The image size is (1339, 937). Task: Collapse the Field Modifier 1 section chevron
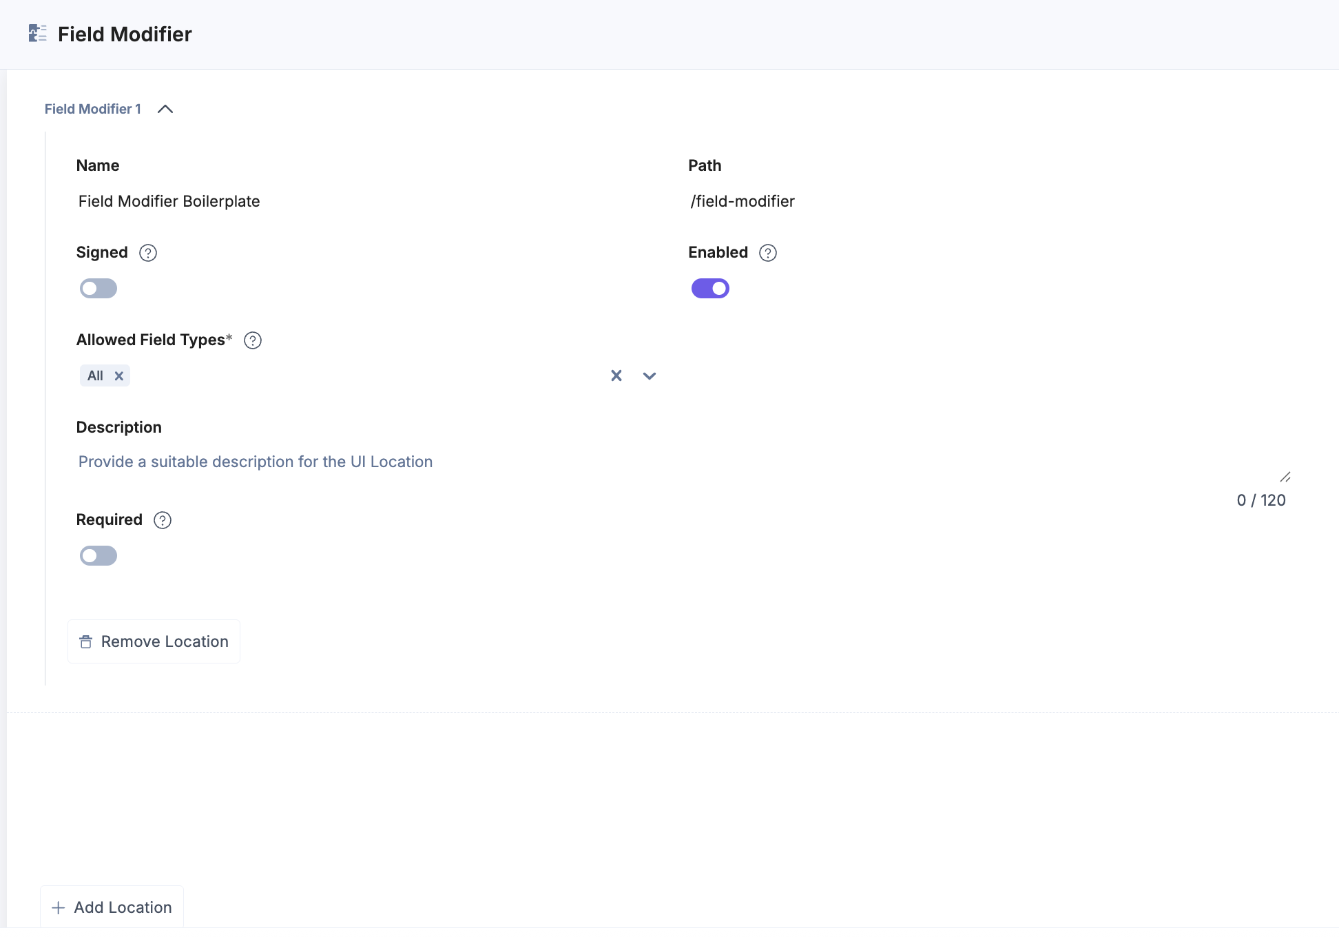(165, 110)
